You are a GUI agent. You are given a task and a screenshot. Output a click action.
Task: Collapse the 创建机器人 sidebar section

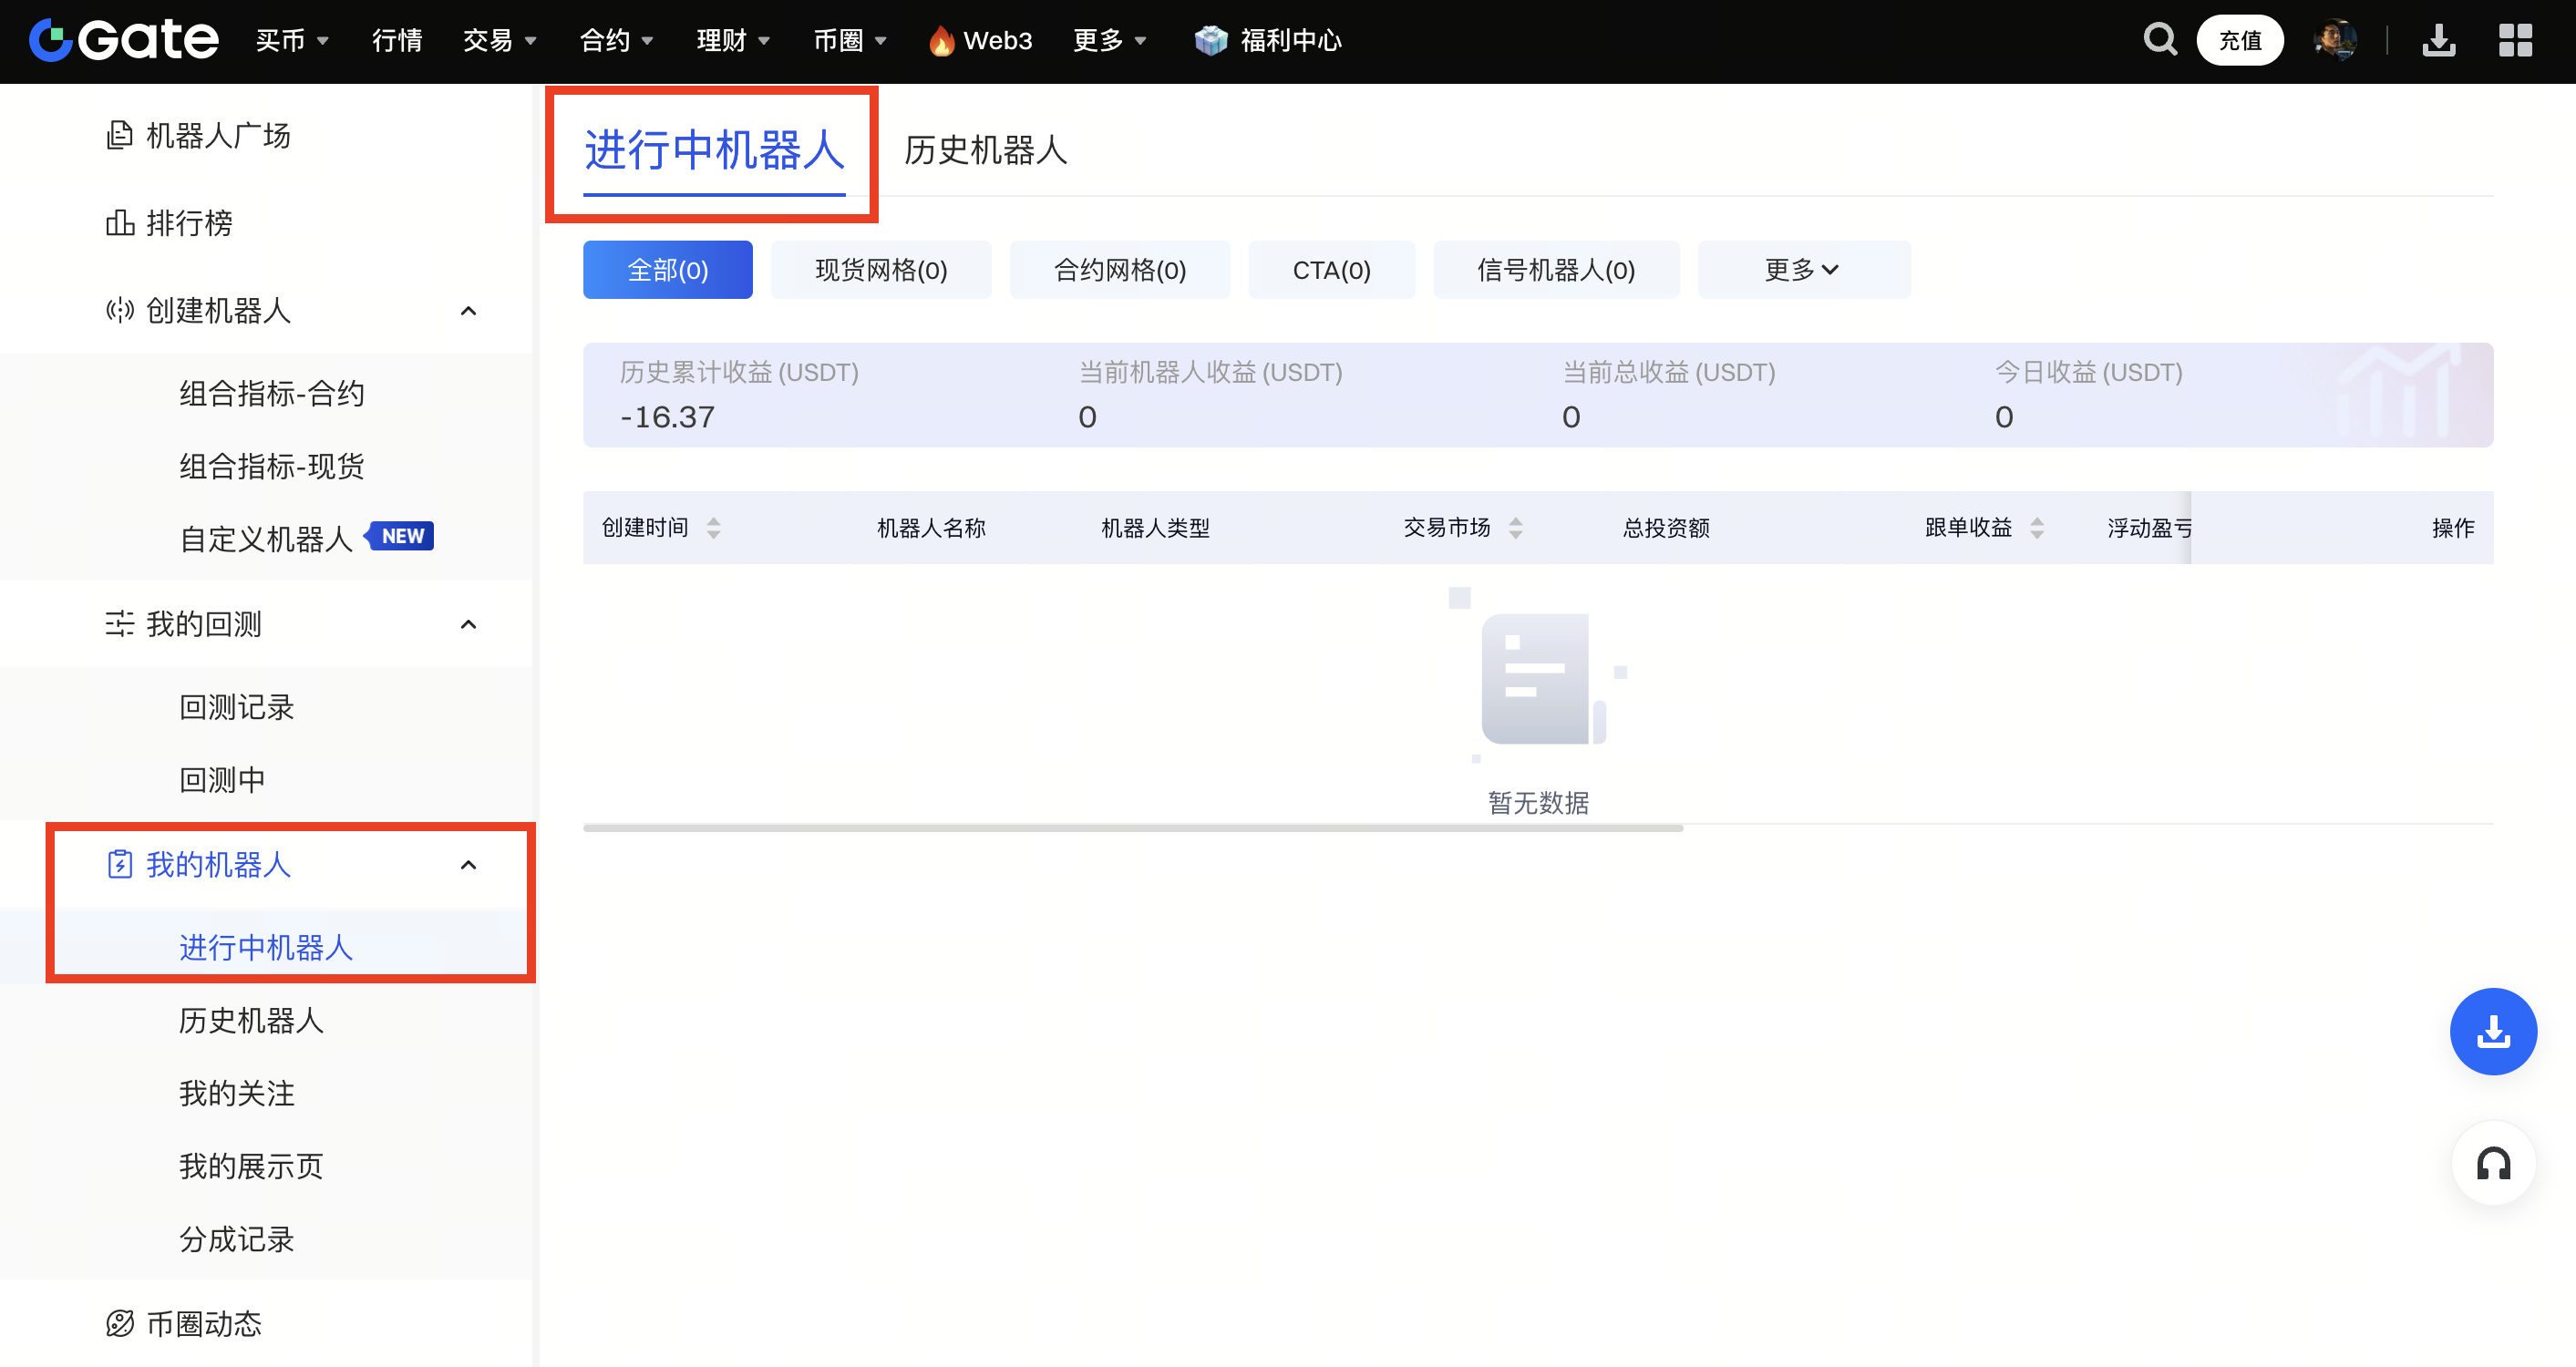[x=467, y=311]
